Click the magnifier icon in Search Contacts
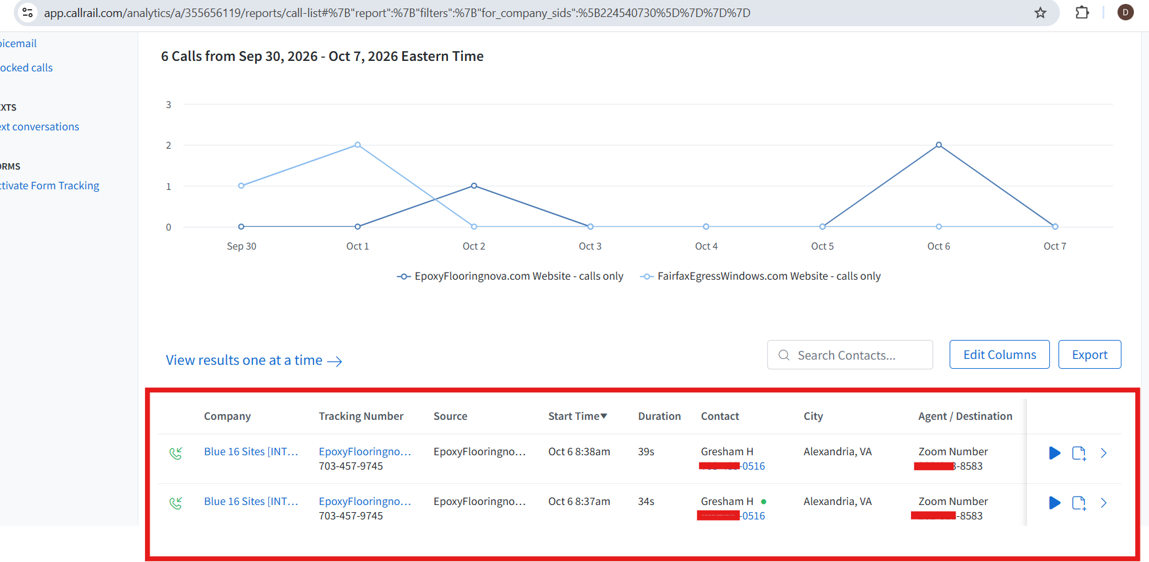1149x562 pixels. pos(784,355)
